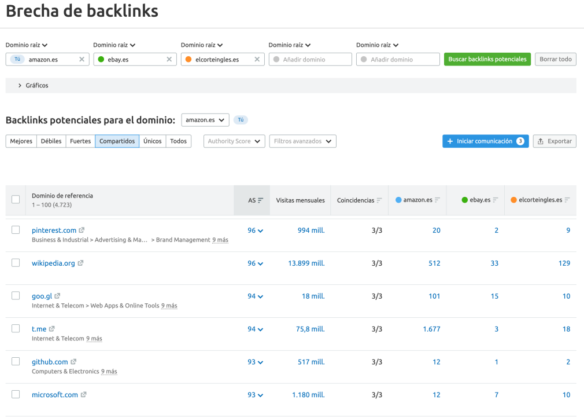Select all rows checkbox in table header
This screenshot has height=418, width=584.
(x=16, y=200)
